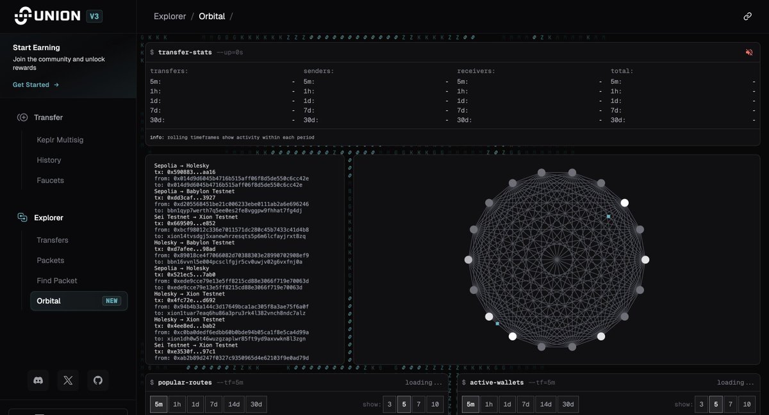Select 1d timeframe in popular-routes
Image resolution: width=769 pixels, height=415 pixels.
pos(195,404)
